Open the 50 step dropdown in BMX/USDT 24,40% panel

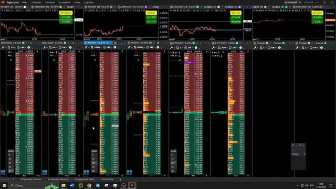55,47
